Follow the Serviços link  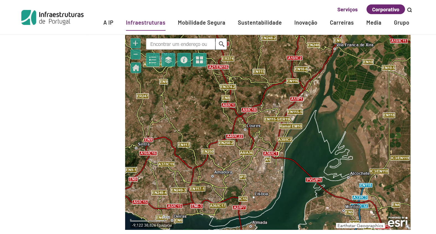point(347,10)
